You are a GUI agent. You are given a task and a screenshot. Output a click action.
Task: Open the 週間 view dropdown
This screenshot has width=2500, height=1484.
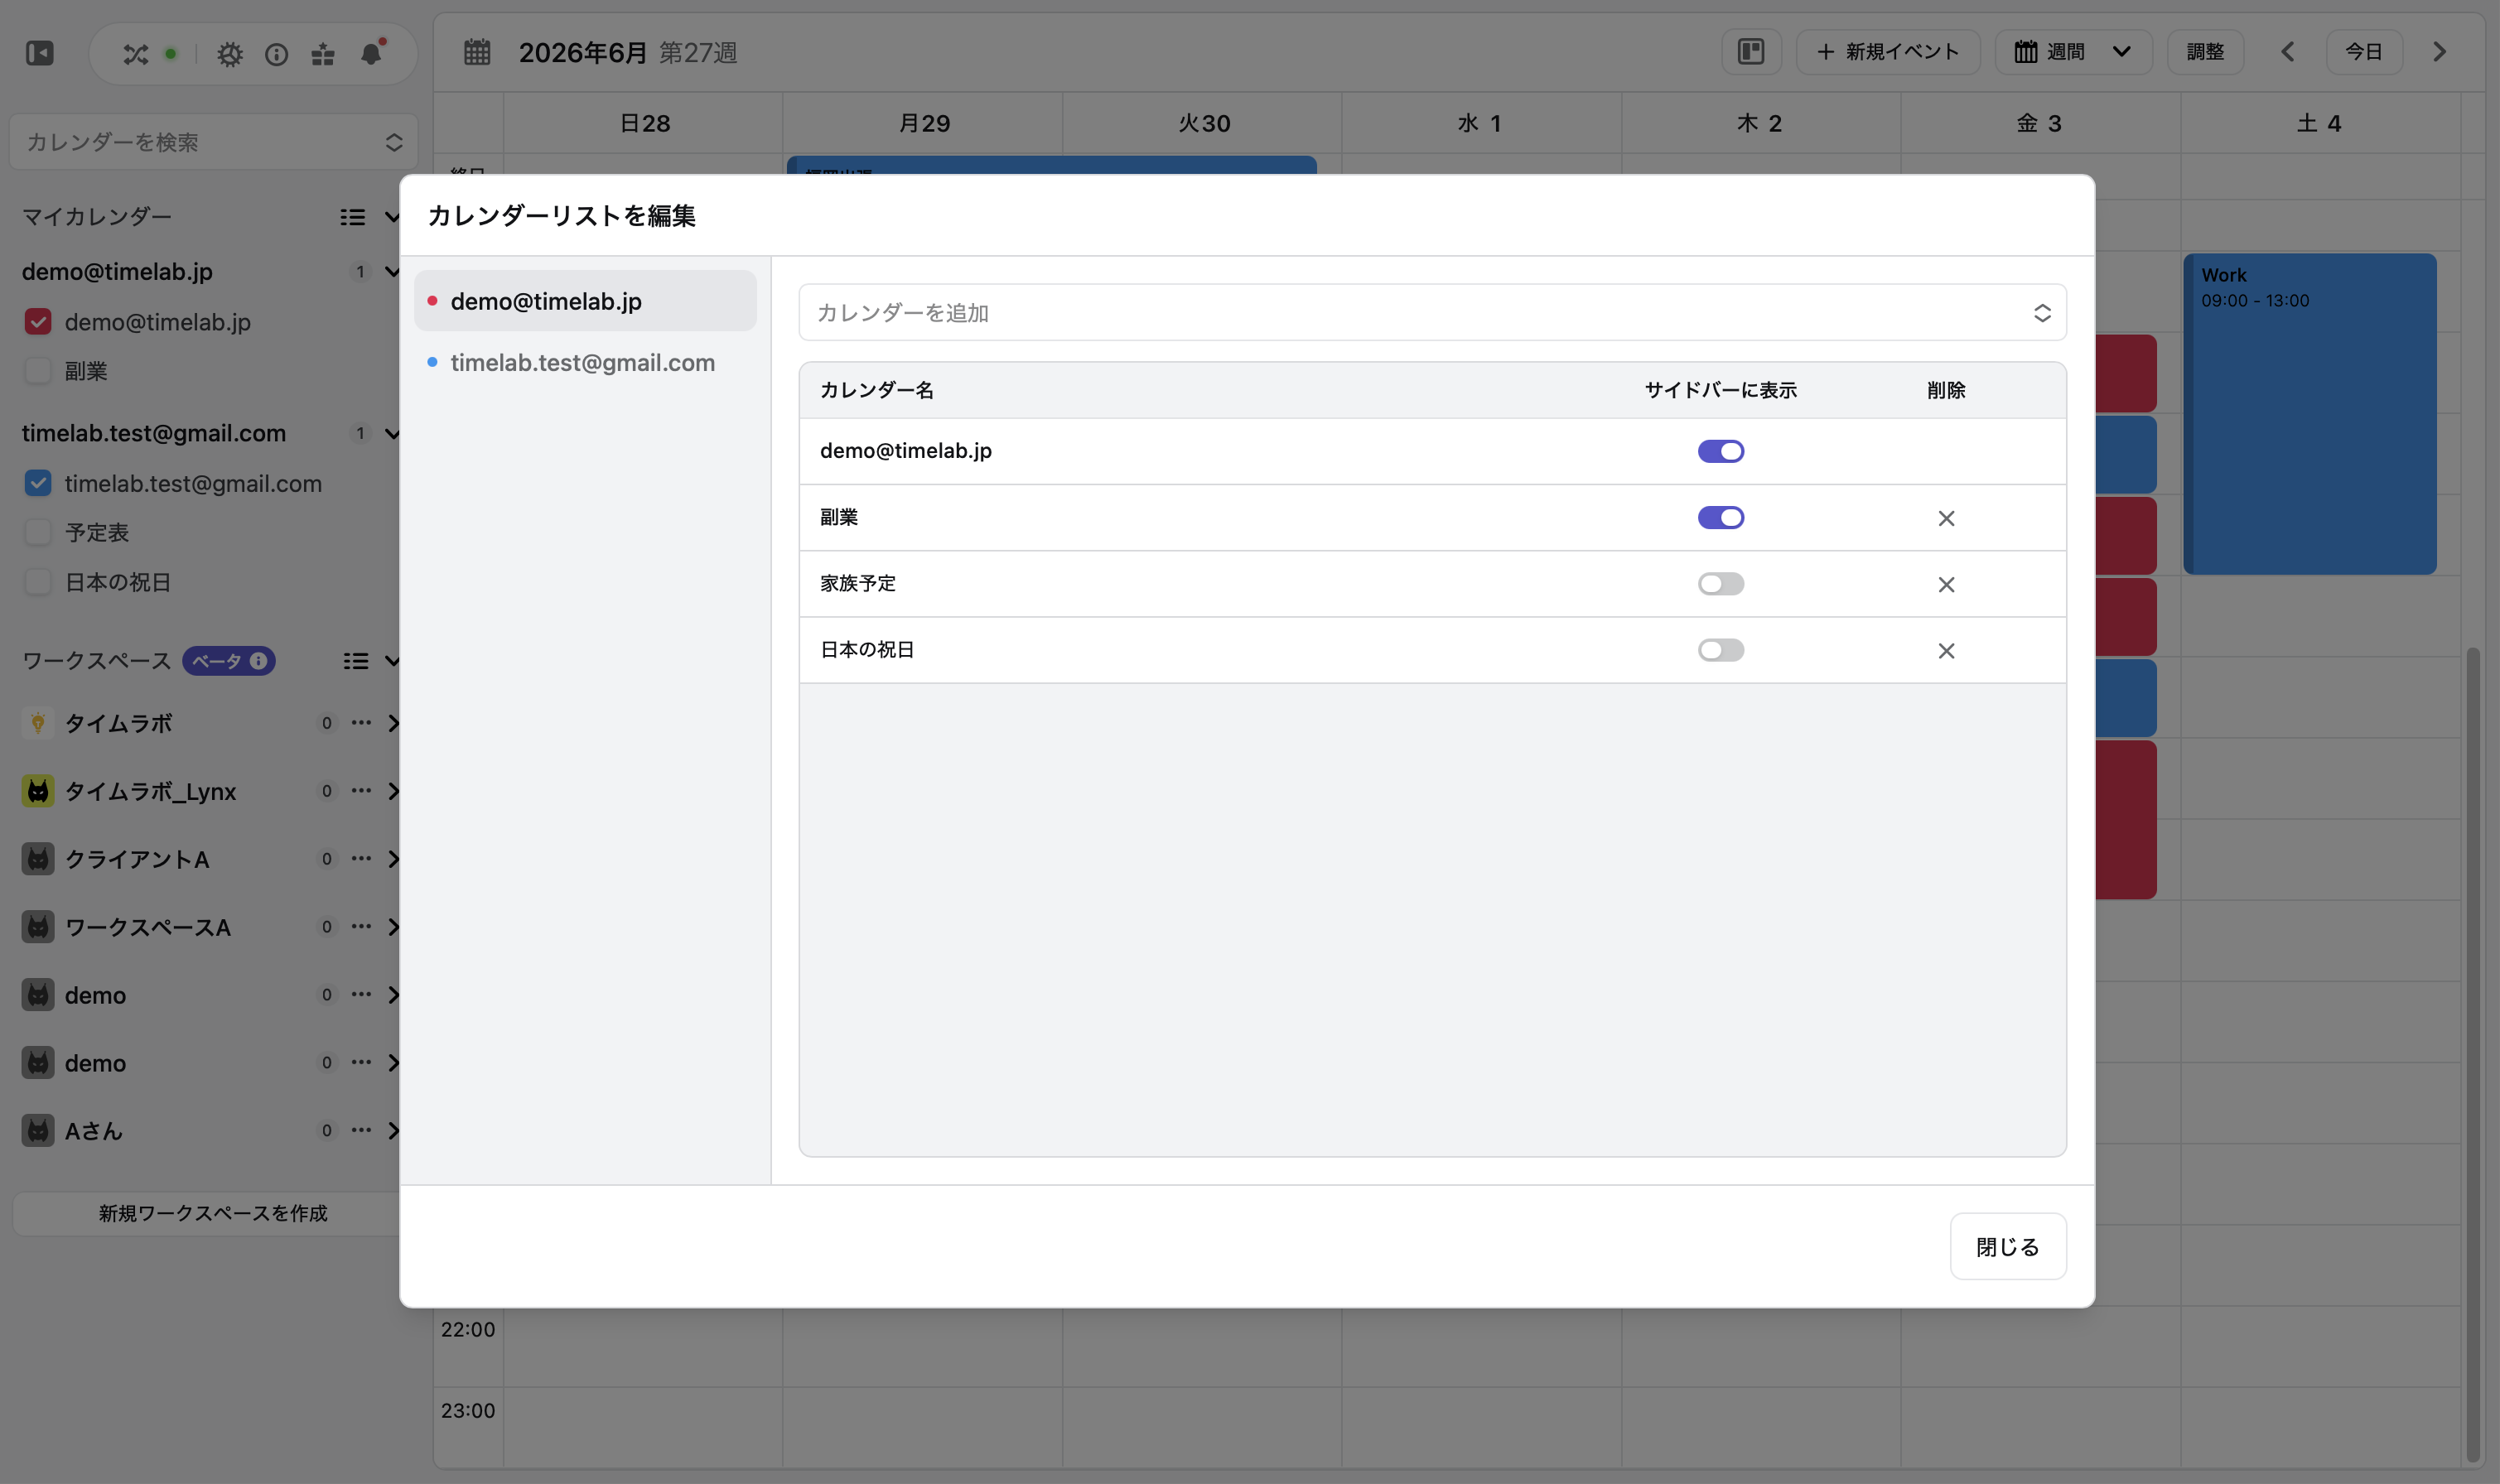(2073, 52)
